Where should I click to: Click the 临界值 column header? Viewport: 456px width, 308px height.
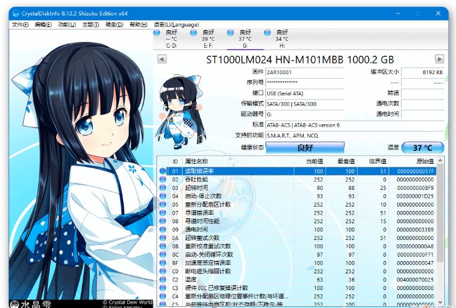coord(373,161)
